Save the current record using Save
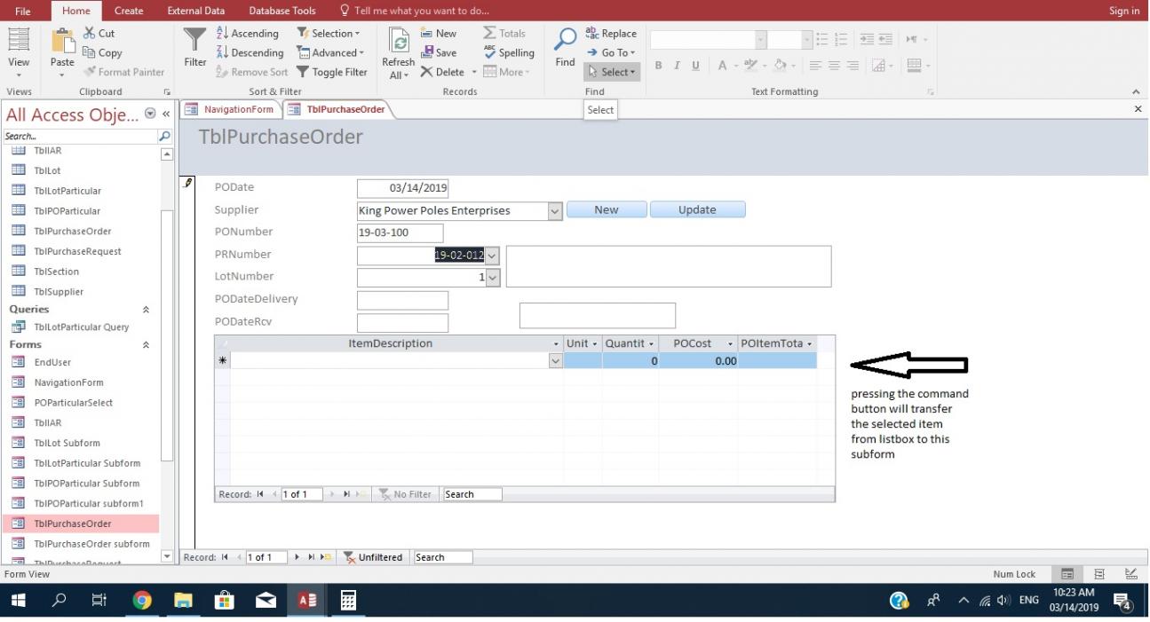Image resolution: width=1150 pixels, height=622 pixels. [x=439, y=53]
